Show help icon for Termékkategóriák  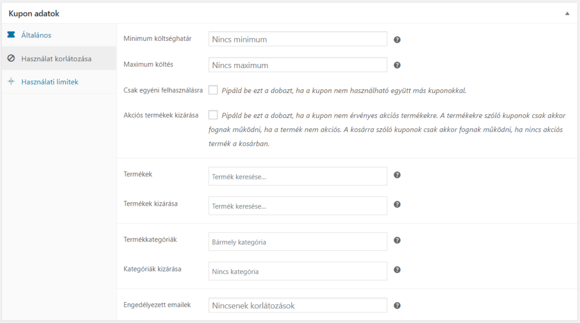397,240
